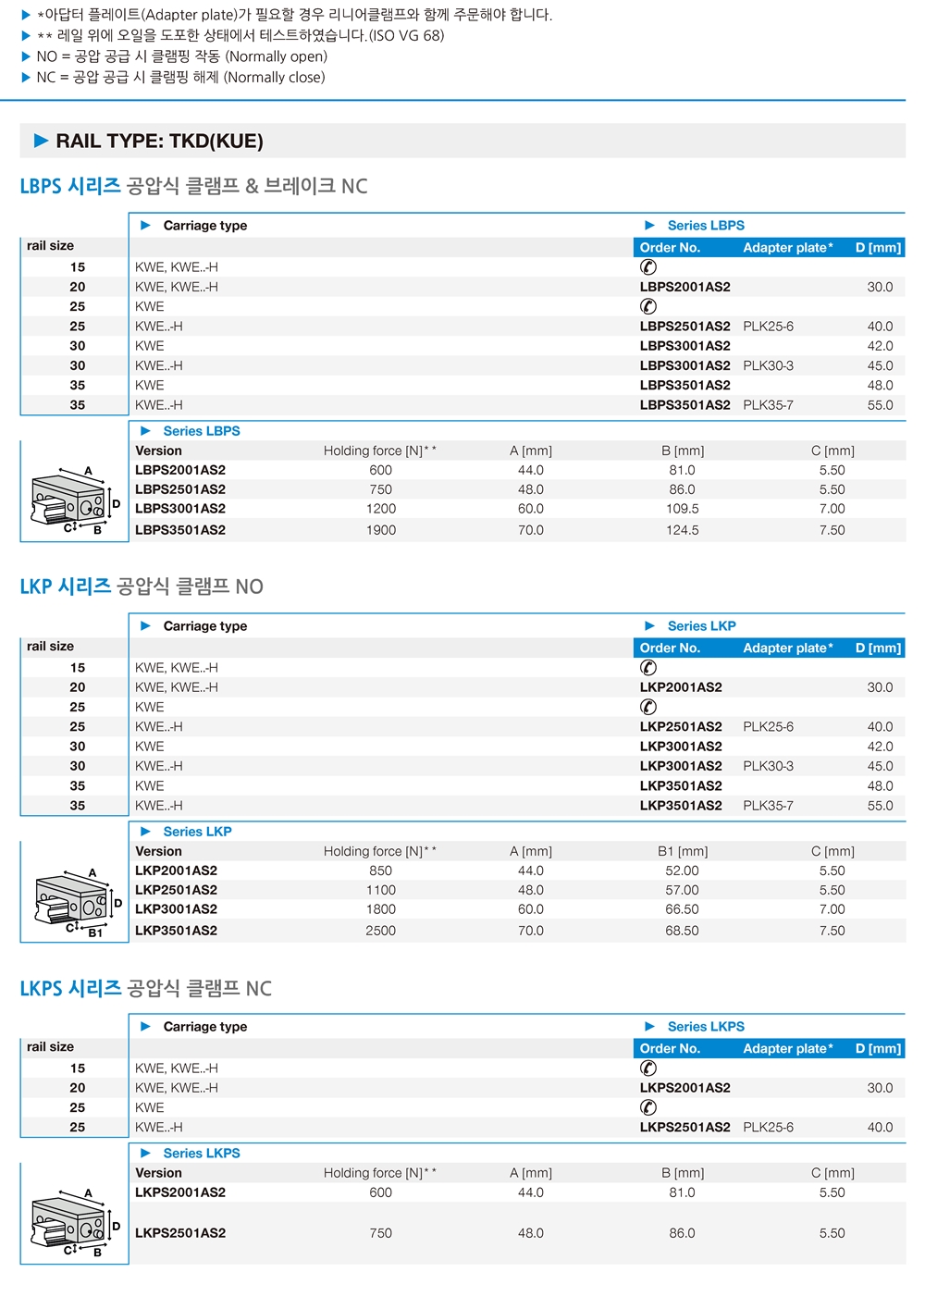The width and height of the screenshot is (925, 1309).
Task: Click "PLK30-3" in the LKP3001AS2 row
Action: pos(768,766)
